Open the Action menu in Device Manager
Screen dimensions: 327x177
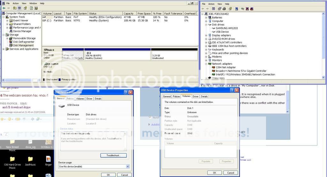[x=211, y=4]
